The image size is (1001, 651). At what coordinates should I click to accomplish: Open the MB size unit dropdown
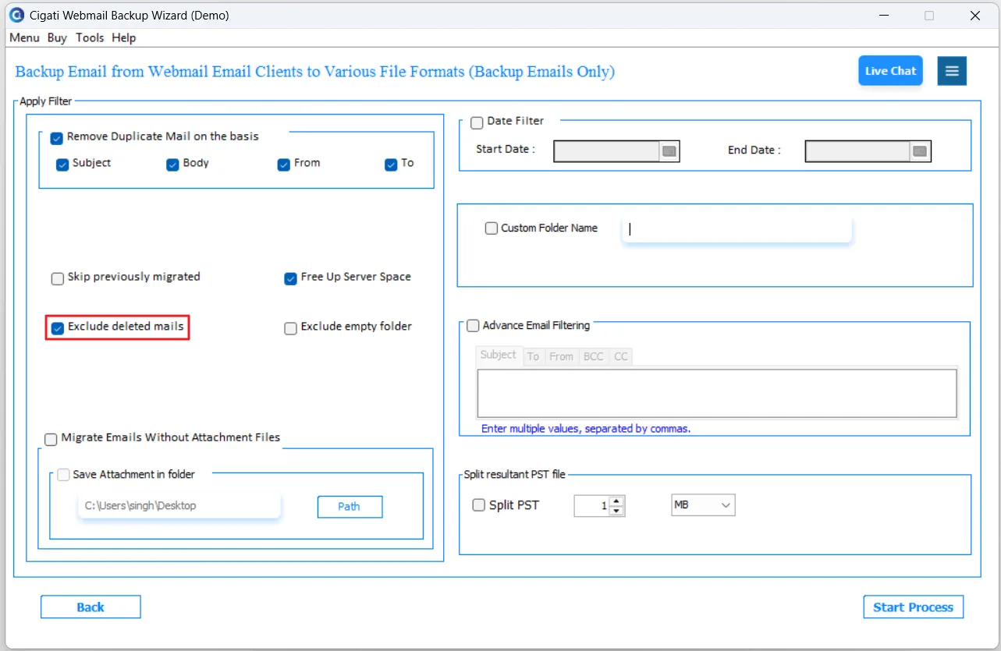click(703, 505)
